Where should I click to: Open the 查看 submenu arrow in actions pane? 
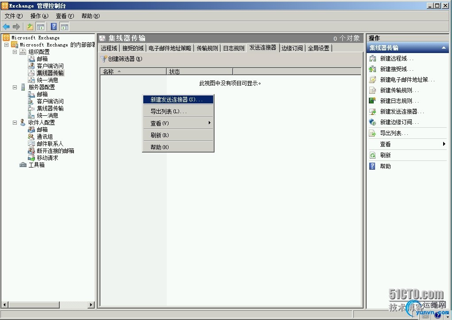coord(444,144)
